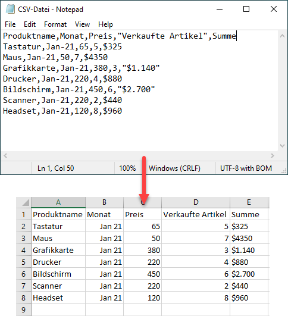
Task: Select the $1.140 cell in spreadsheet
Action: coord(249,250)
